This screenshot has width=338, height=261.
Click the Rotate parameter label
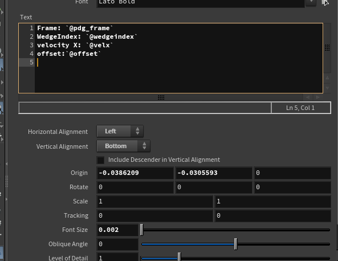pyautogui.click(x=79, y=187)
